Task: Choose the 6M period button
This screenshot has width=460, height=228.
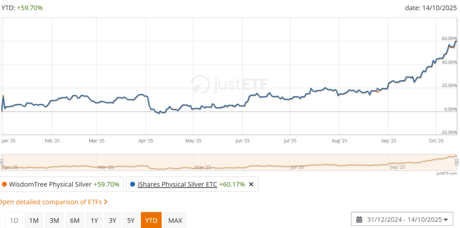Action: click(x=75, y=220)
